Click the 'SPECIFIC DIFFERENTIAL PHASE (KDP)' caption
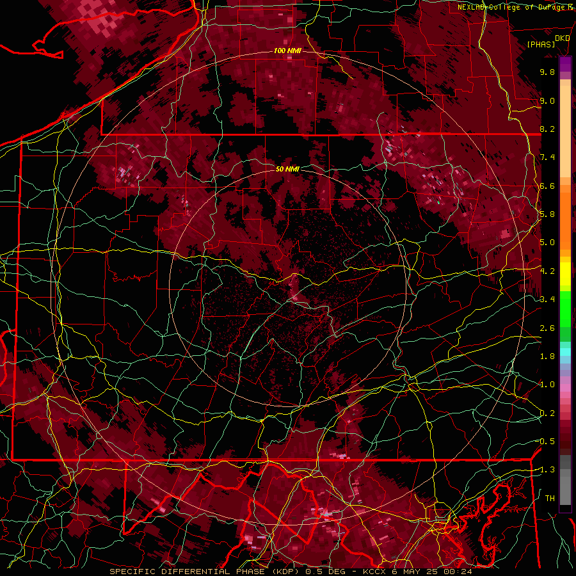This screenshot has height=576, width=576. (204, 572)
